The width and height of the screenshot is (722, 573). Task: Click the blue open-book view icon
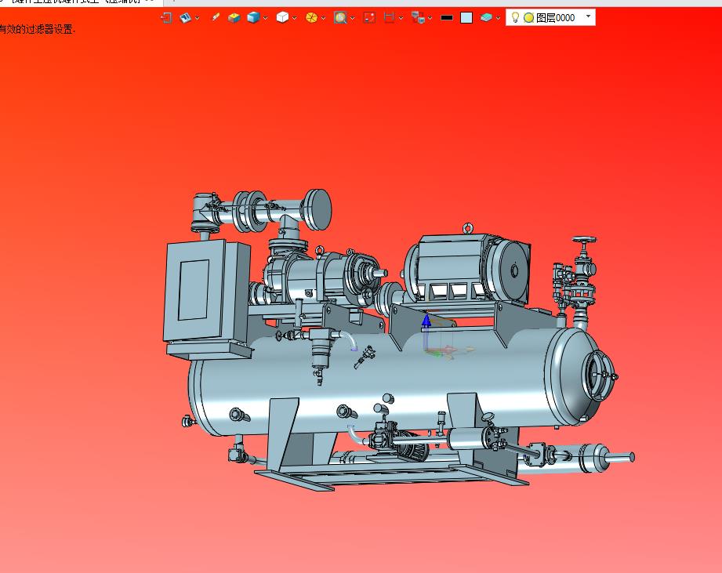186,17
